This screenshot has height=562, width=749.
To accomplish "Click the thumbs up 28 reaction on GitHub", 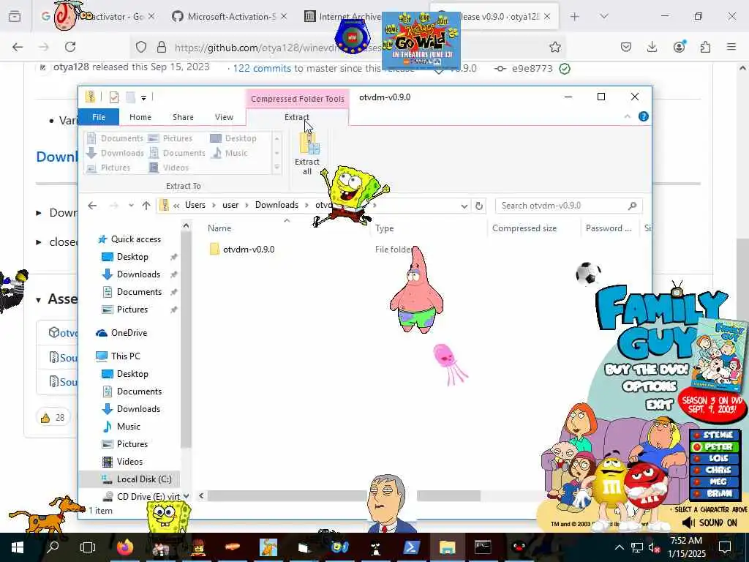I will pyautogui.click(x=53, y=418).
